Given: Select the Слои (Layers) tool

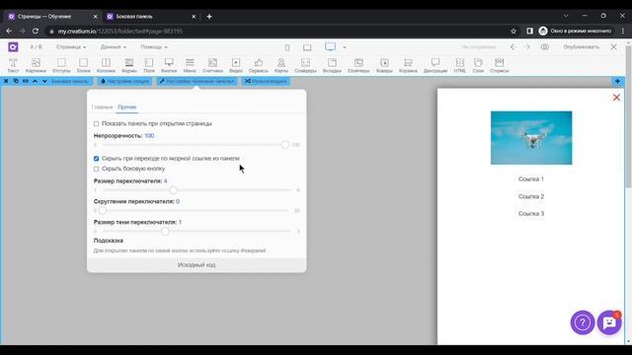Looking at the screenshot, I should coord(478,65).
